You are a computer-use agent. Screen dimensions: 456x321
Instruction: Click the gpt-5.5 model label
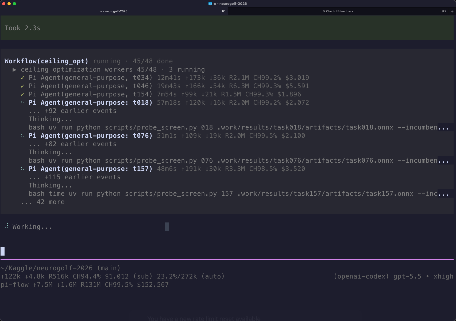407,276
